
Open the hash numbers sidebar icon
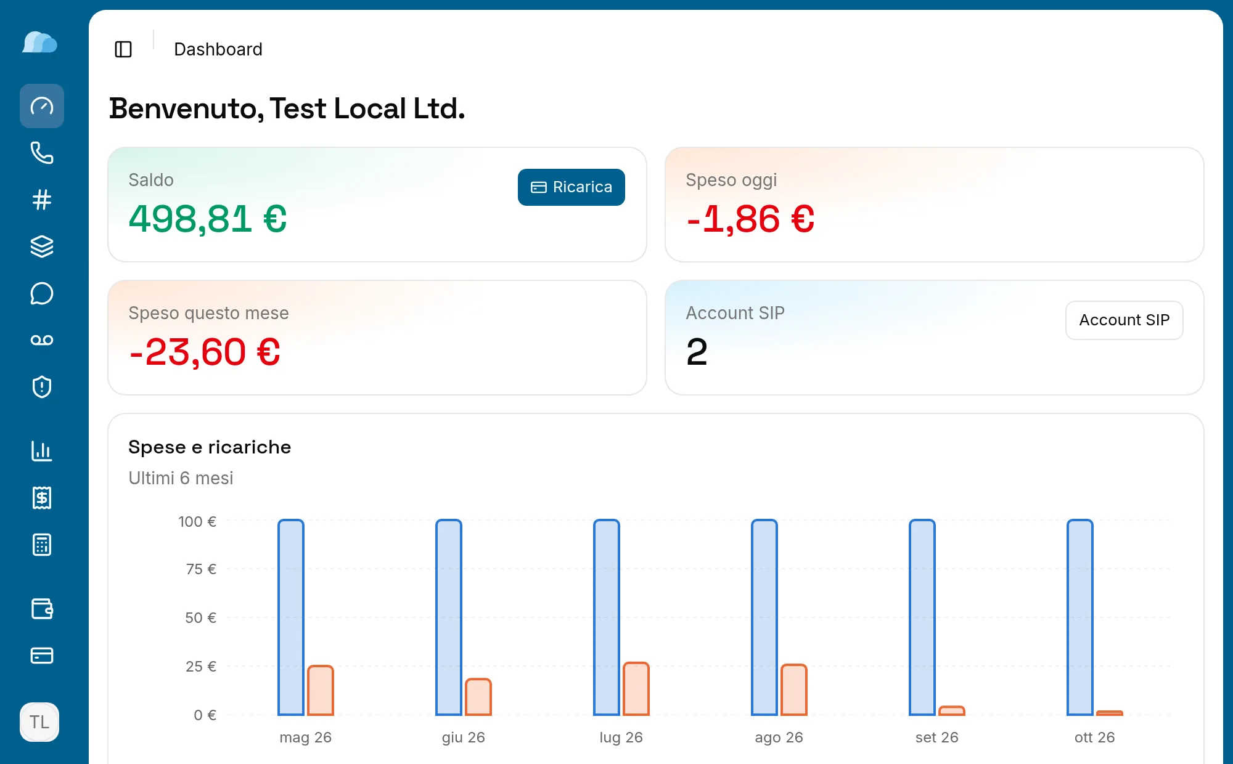pos(42,200)
